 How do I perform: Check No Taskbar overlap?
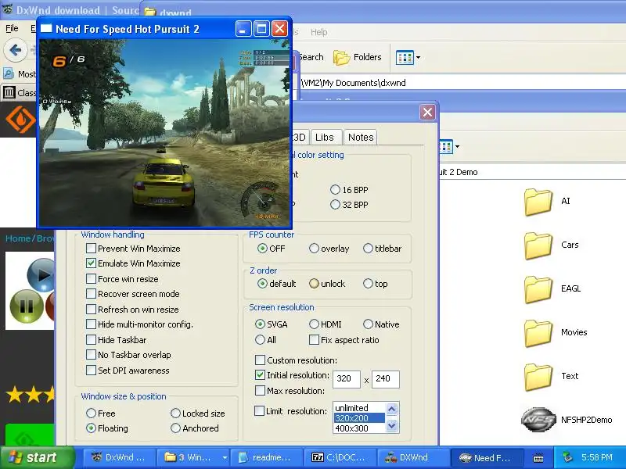pos(91,355)
